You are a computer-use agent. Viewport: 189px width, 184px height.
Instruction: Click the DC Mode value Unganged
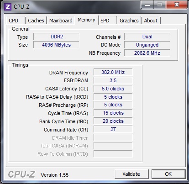147,45
